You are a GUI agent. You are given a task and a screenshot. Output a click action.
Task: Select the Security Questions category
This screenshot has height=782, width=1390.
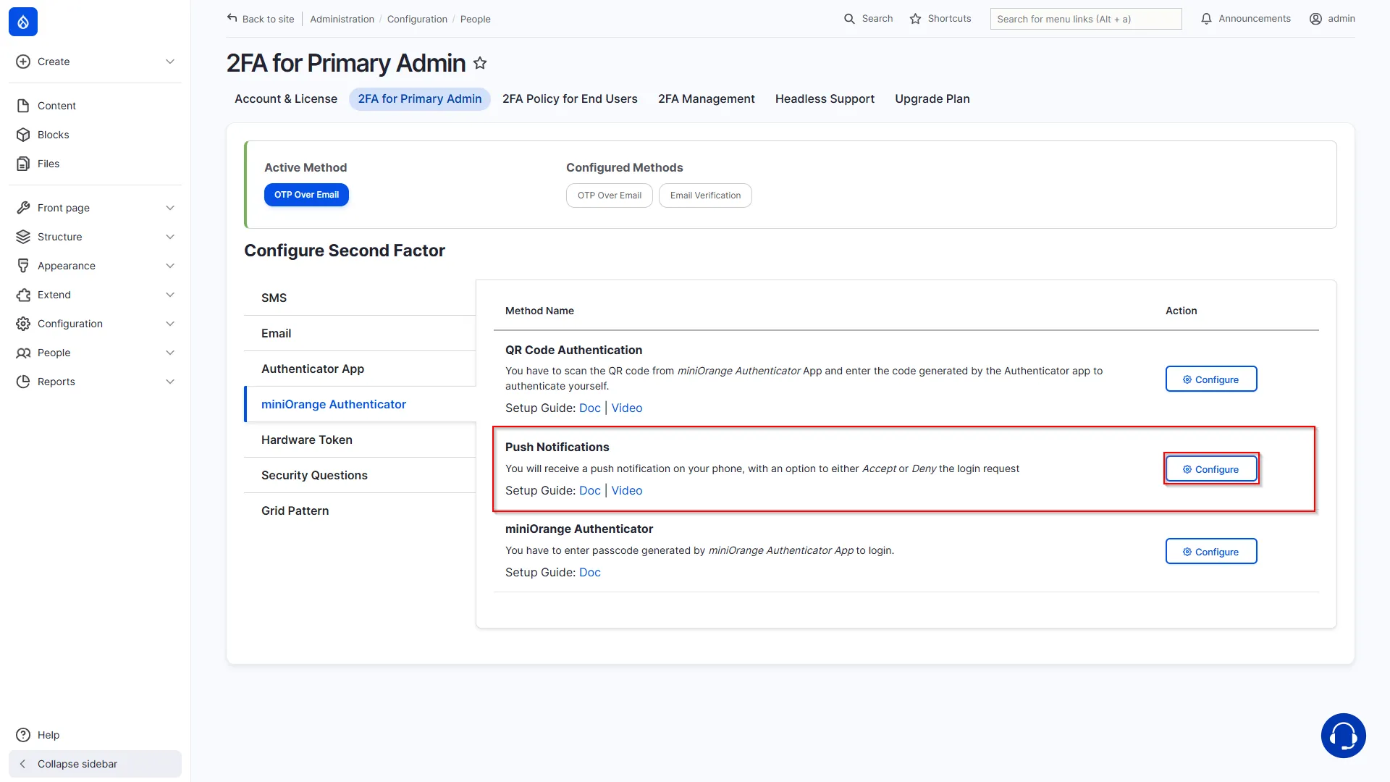[360, 475]
